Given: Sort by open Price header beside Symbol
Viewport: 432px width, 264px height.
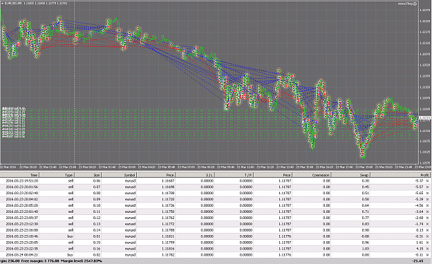Looking at the screenshot, I should click(x=156, y=175).
